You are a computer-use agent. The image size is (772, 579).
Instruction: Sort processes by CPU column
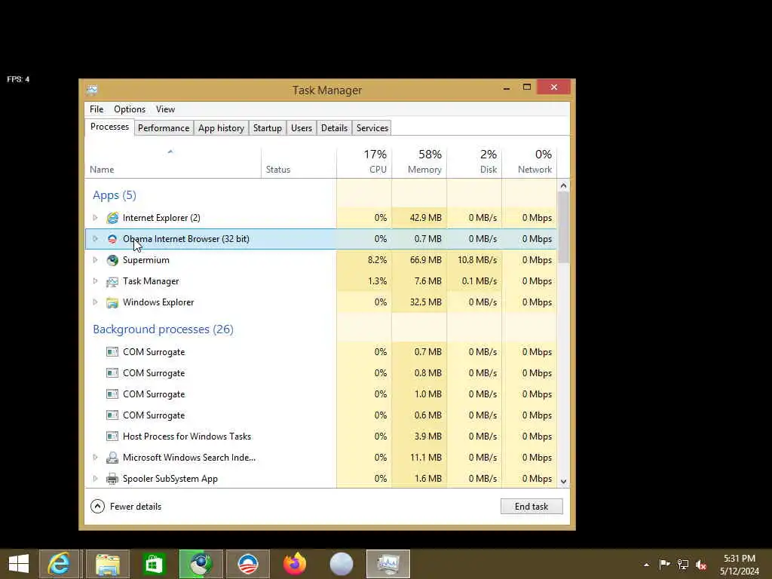(364, 163)
